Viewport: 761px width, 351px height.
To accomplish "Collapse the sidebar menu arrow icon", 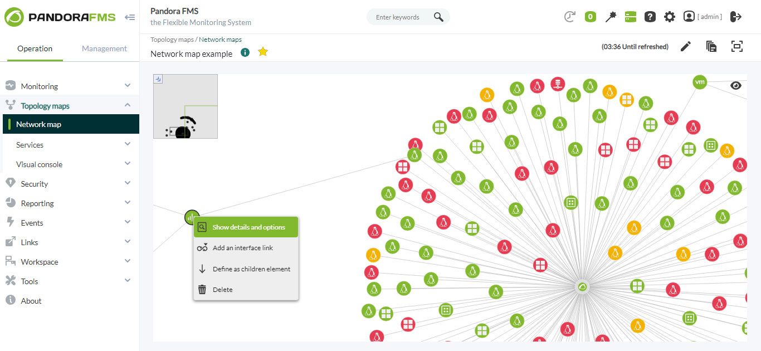I will coord(130,17).
